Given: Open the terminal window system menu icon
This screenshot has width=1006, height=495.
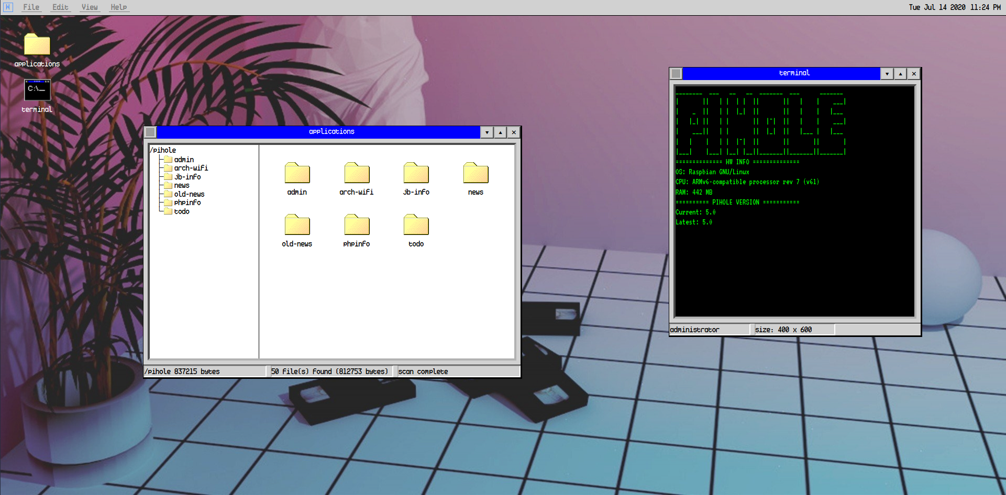Looking at the screenshot, I should (x=676, y=74).
